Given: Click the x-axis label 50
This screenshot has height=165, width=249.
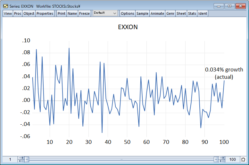Looking at the screenshot, I should tap(127, 142).
